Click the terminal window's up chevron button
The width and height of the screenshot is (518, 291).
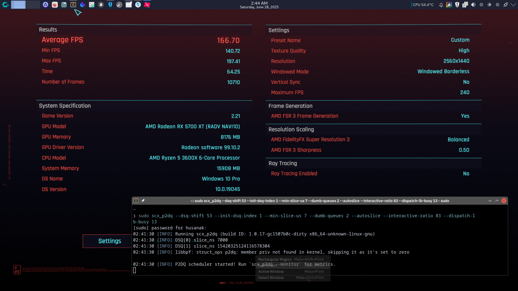pos(497,201)
